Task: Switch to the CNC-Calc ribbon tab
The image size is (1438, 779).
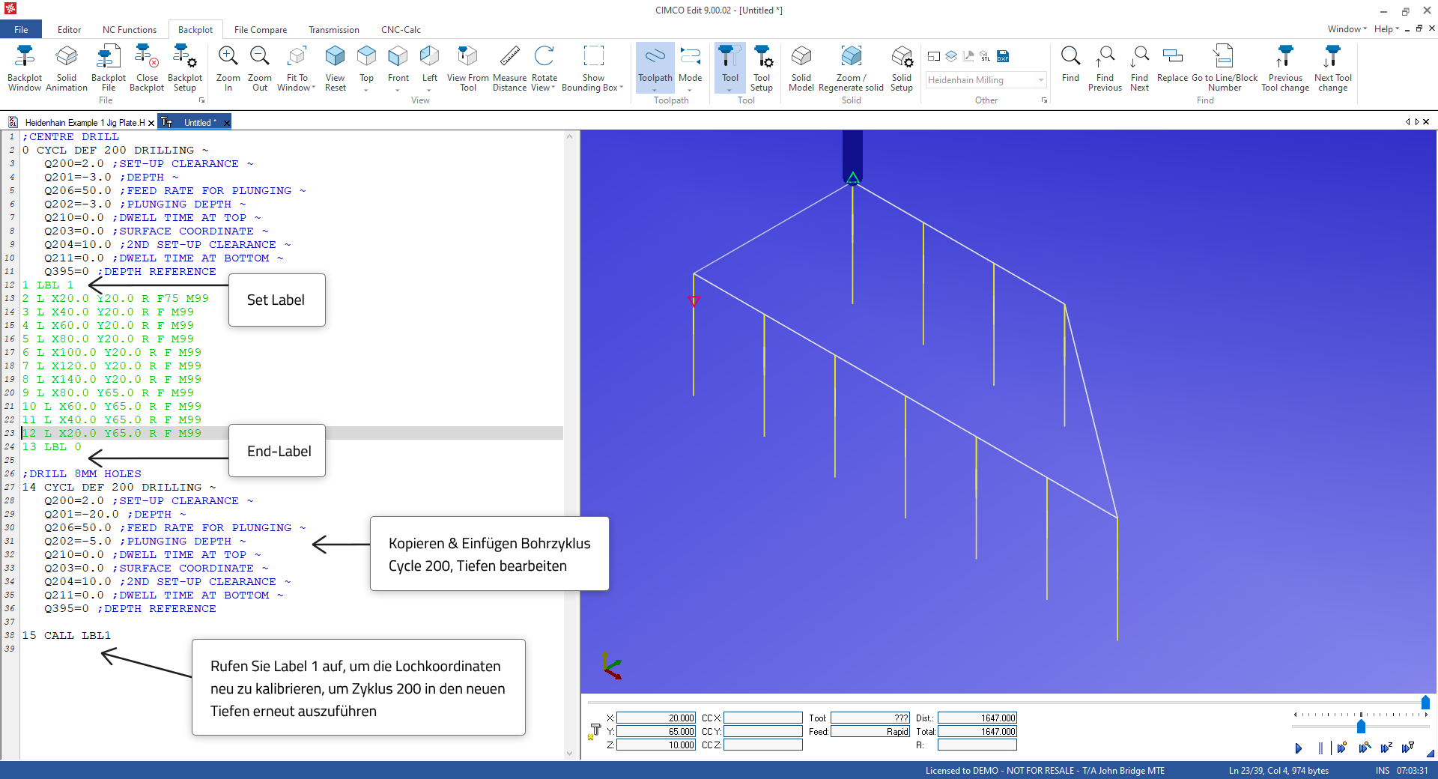Action: click(x=401, y=30)
